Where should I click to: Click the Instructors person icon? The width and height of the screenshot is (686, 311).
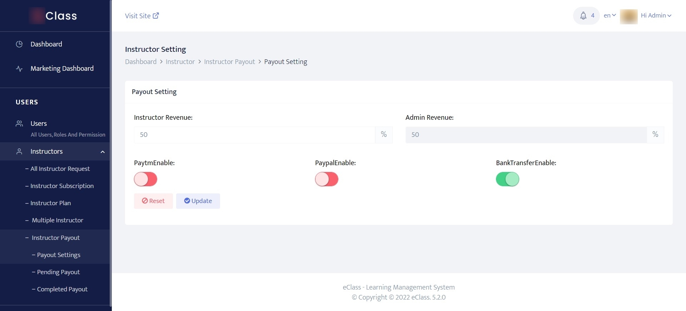pos(19,152)
